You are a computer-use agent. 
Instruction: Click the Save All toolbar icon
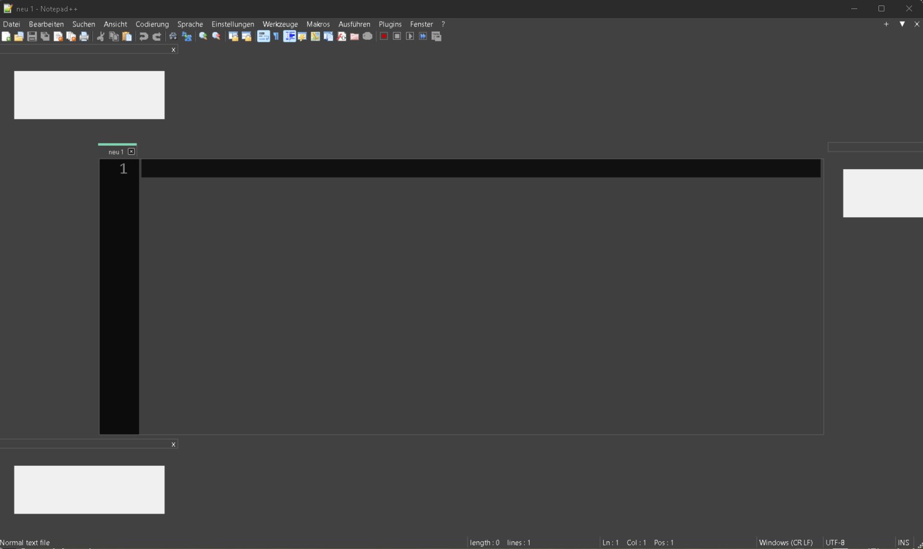coord(45,36)
